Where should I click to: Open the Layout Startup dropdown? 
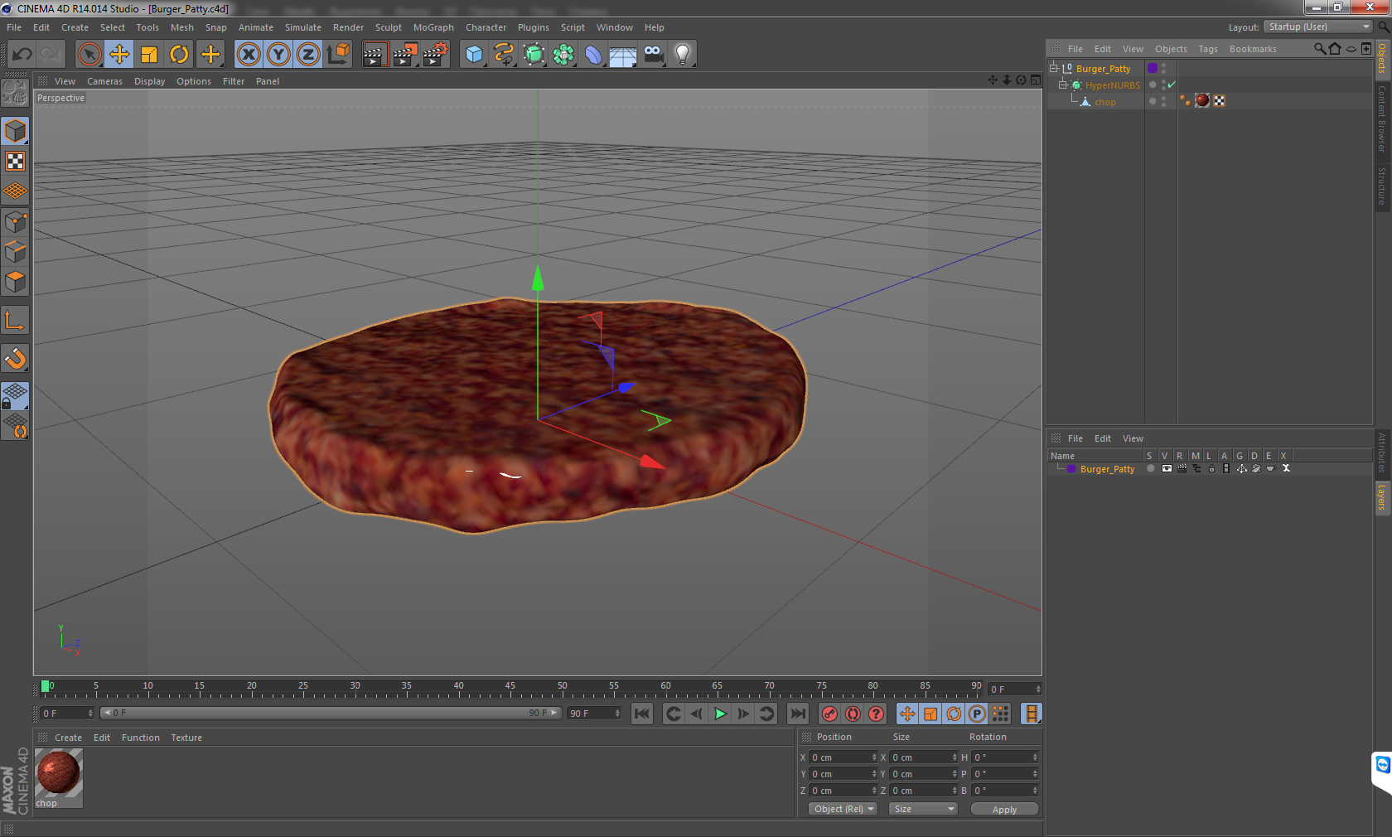coord(1318,27)
